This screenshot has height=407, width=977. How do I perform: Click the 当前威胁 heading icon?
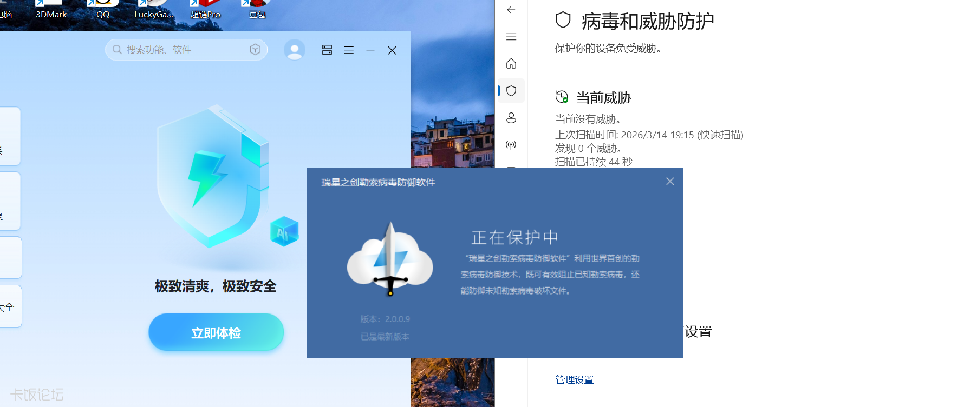tap(562, 97)
